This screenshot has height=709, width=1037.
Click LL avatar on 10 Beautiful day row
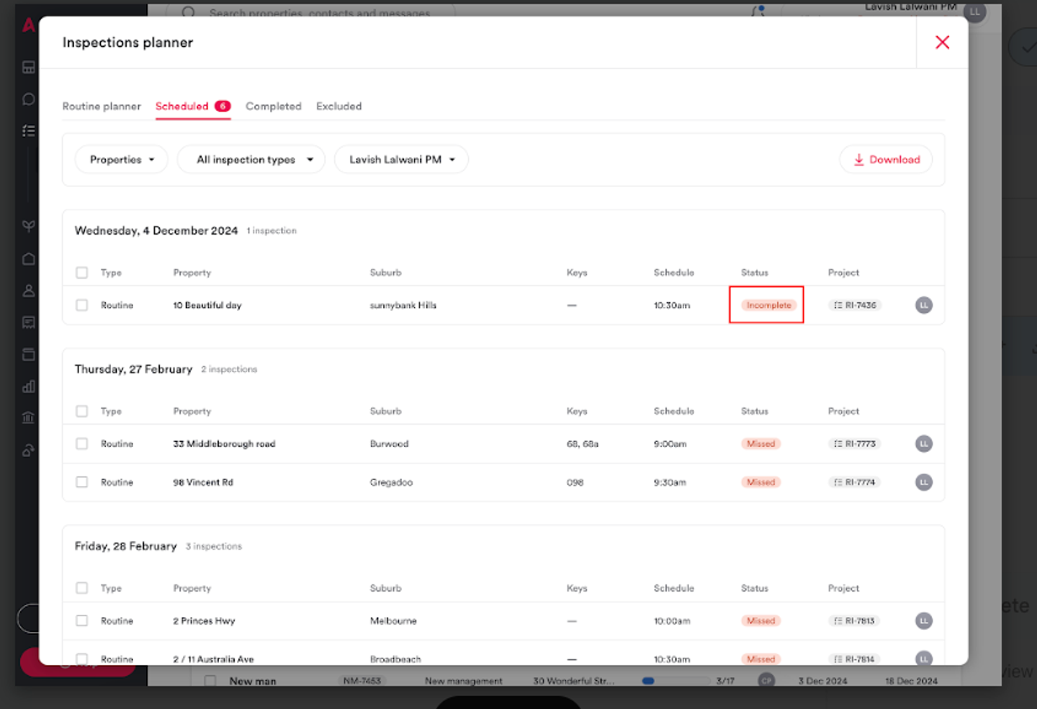point(924,305)
